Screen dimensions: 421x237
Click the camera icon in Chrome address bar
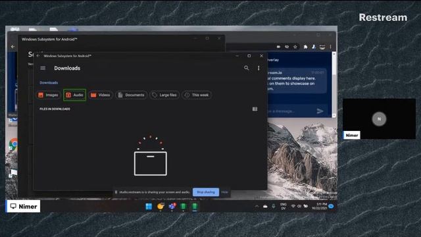click(x=278, y=47)
